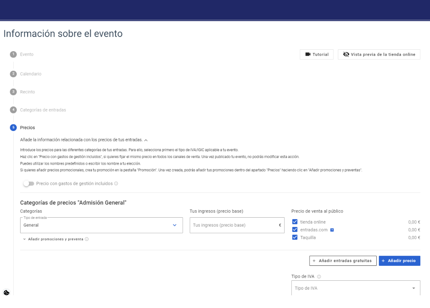
Task: Click the step 1 Evento circle icon
Action: 13,55
